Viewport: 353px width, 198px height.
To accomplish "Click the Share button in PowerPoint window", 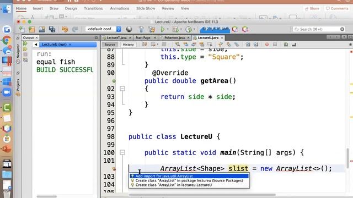I will [312, 9].
